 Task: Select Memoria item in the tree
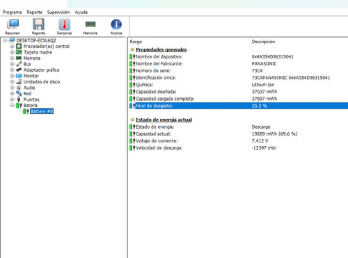coord(32,58)
